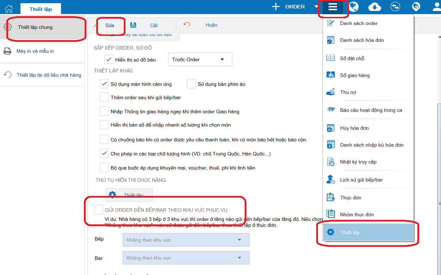Image resolution: width=441 pixels, height=275 pixels.
Task: Click the Nhật ký truy cập icon
Action: tap(331, 162)
